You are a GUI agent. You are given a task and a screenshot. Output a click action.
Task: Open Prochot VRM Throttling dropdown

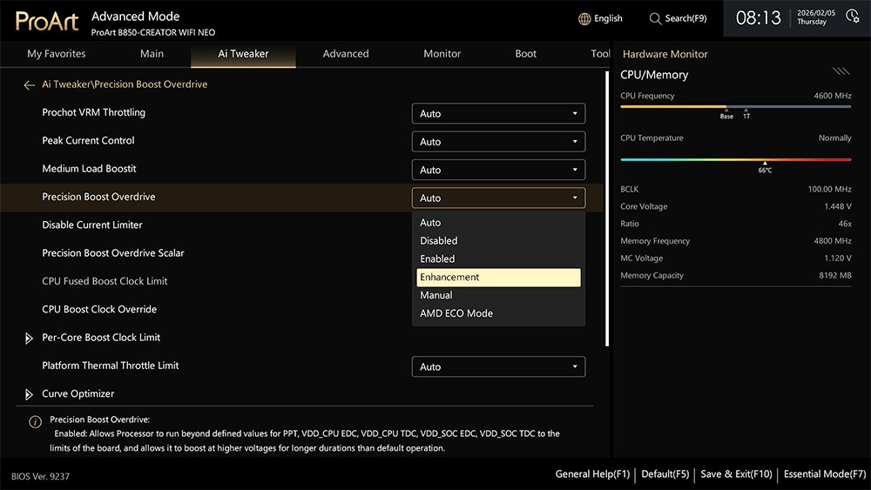tap(498, 113)
